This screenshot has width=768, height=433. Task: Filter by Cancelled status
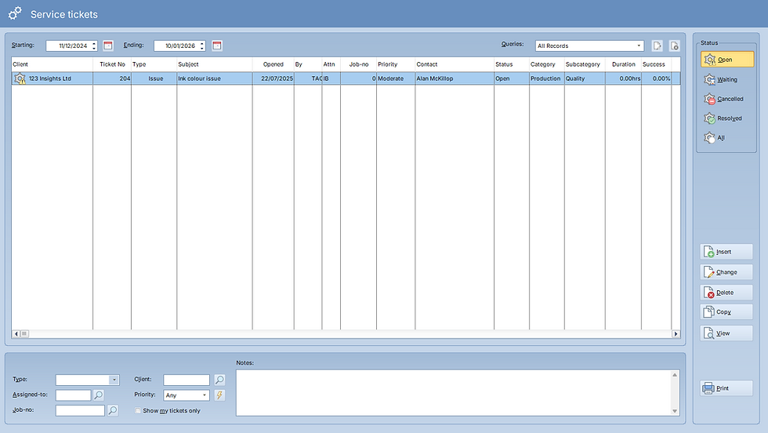tap(727, 99)
